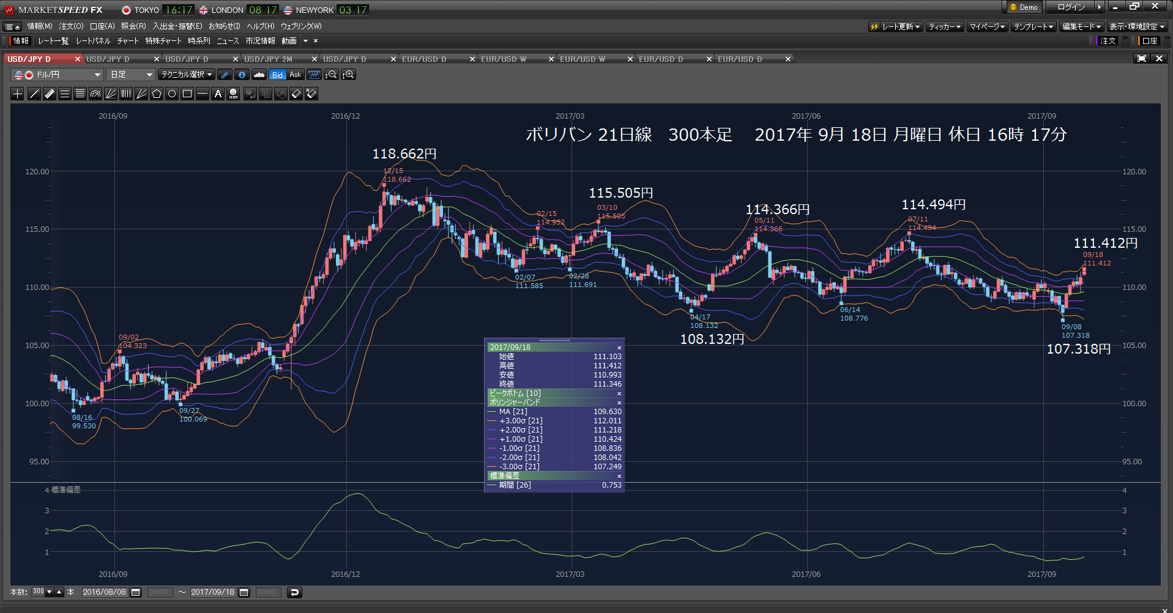The image size is (1173, 613).
Task: Select the smiley icon stamp tool
Action: [x=233, y=94]
